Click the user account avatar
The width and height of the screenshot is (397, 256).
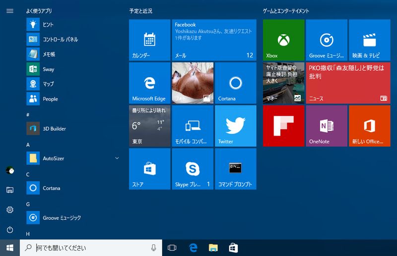tap(10, 170)
